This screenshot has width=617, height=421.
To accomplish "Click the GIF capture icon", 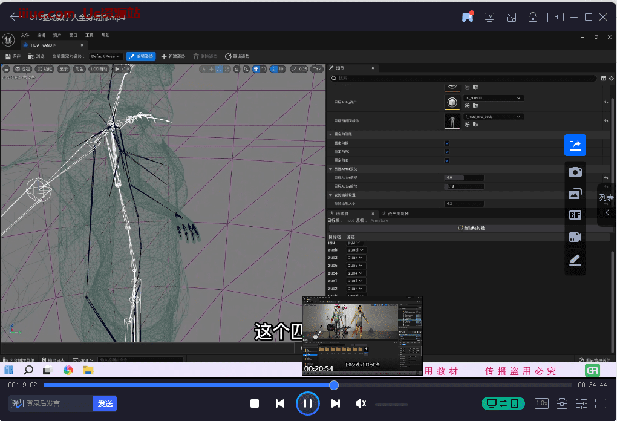I will click(x=575, y=215).
